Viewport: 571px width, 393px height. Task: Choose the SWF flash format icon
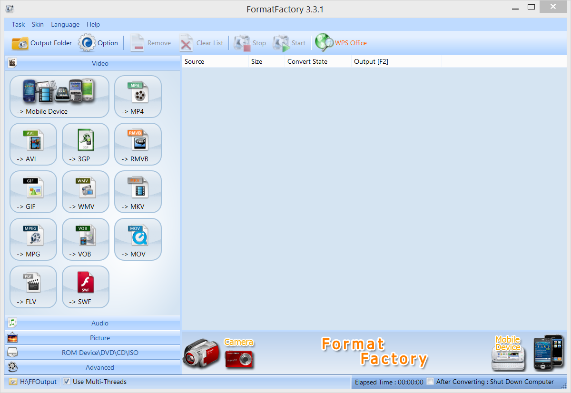[86, 287]
